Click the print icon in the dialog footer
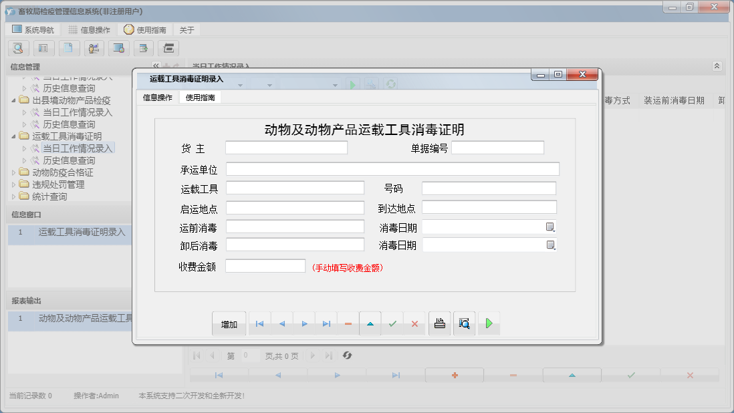The width and height of the screenshot is (734, 413). (x=439, y=323)
